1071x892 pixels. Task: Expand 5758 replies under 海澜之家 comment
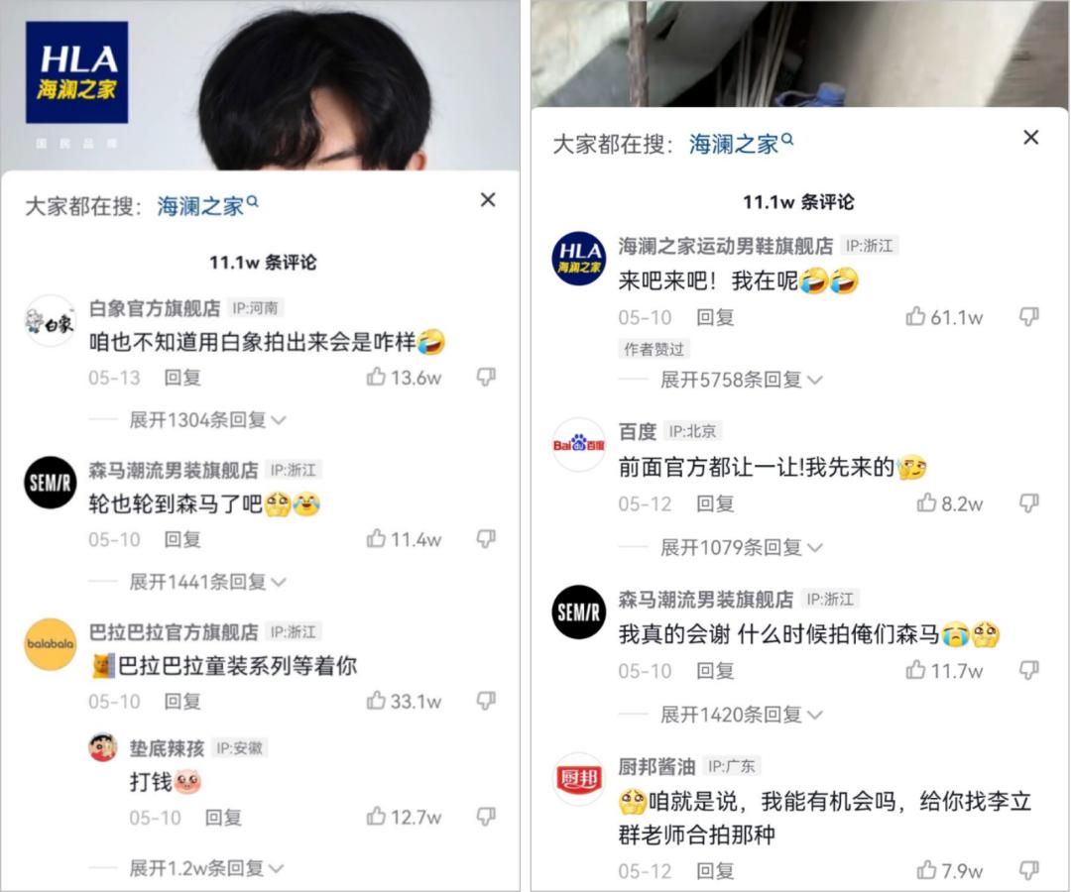click(x=741, y=380)
